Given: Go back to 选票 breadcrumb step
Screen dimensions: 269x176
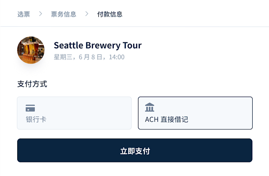Looking at the screenshot, I should click(24, 14).
